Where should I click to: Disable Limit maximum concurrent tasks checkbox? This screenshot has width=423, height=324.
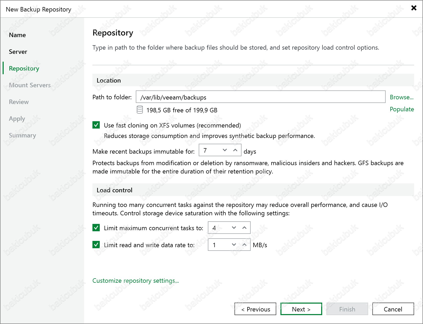96,228
